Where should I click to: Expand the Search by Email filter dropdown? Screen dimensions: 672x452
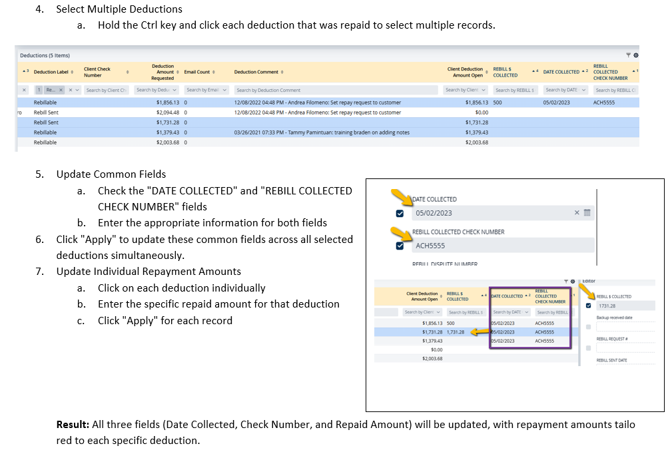(224, 90)
